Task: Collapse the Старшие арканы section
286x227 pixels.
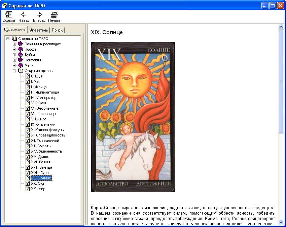Action: coord(14,71)
